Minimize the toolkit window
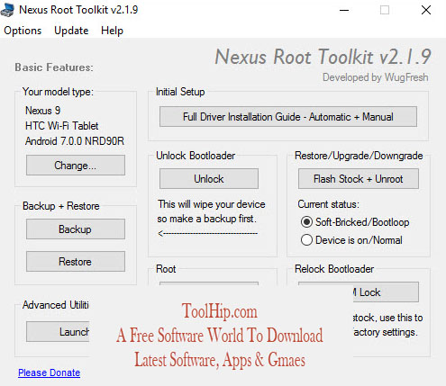This screenshot has height=386, width=446. pos(344,10)
